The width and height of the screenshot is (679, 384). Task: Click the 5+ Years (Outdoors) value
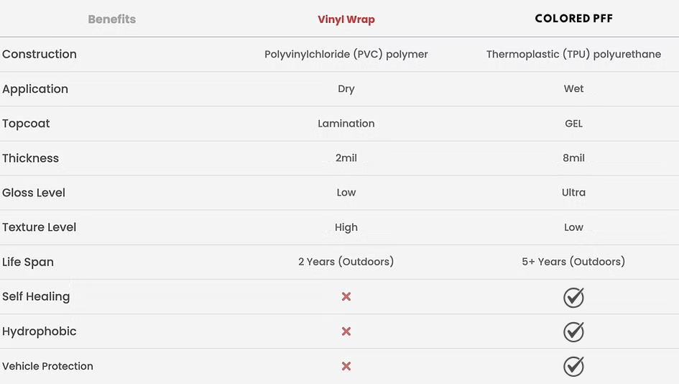pos(573,262)
